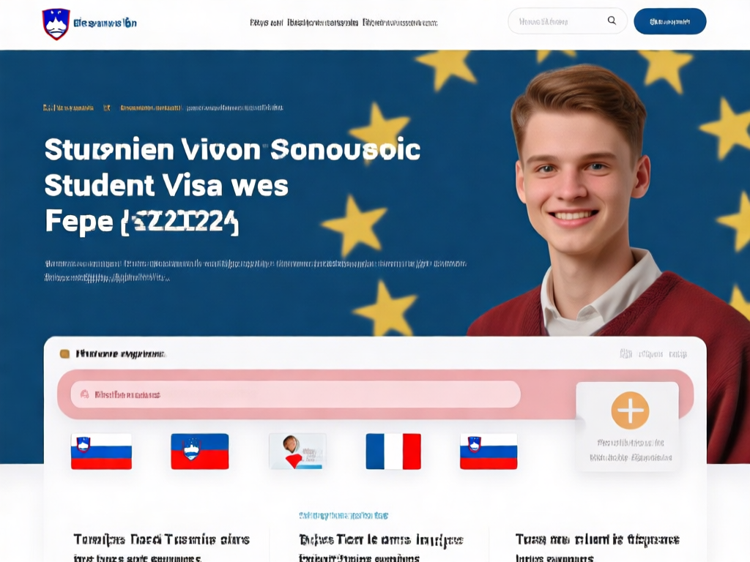Click the blue pill button in header
The width and height of the screenshot is (750, 562).
(669, 21)
